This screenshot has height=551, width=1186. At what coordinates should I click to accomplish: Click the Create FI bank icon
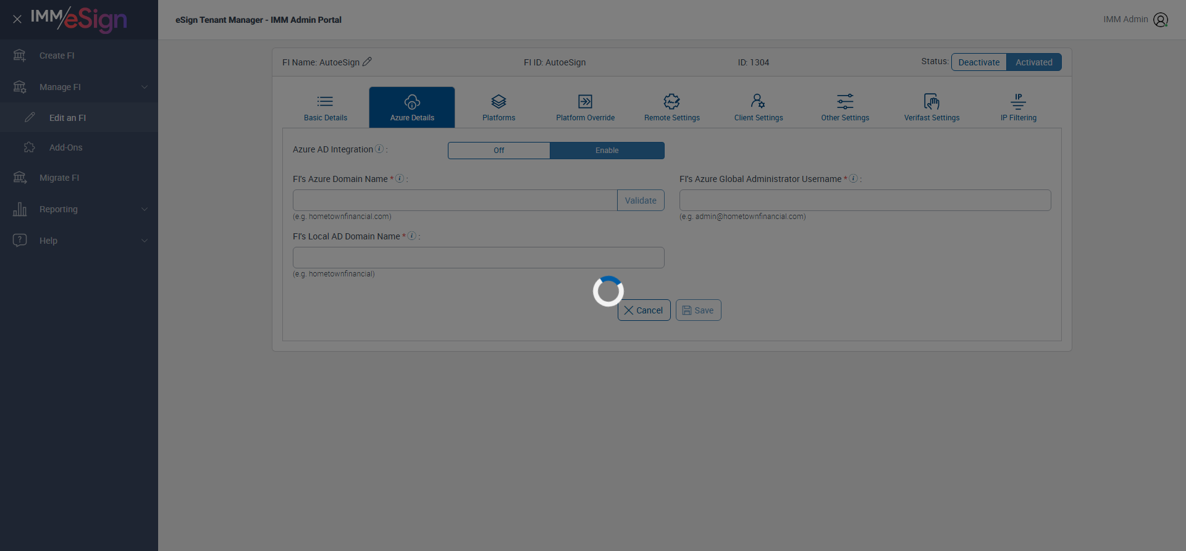pos(20,56)
